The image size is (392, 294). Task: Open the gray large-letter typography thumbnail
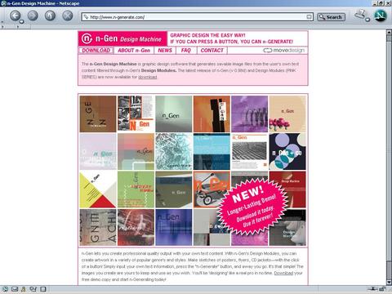click(98, 227)
